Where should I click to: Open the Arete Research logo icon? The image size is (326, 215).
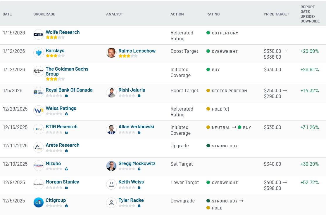click(x=39, y=147)
